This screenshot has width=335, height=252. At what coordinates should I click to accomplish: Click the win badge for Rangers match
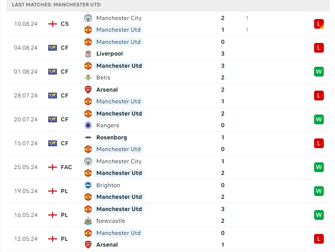pos(319,119)
